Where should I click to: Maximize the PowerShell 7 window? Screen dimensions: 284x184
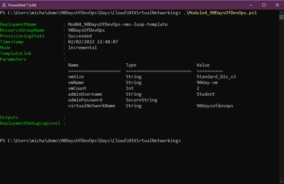(x=264, y=5)
